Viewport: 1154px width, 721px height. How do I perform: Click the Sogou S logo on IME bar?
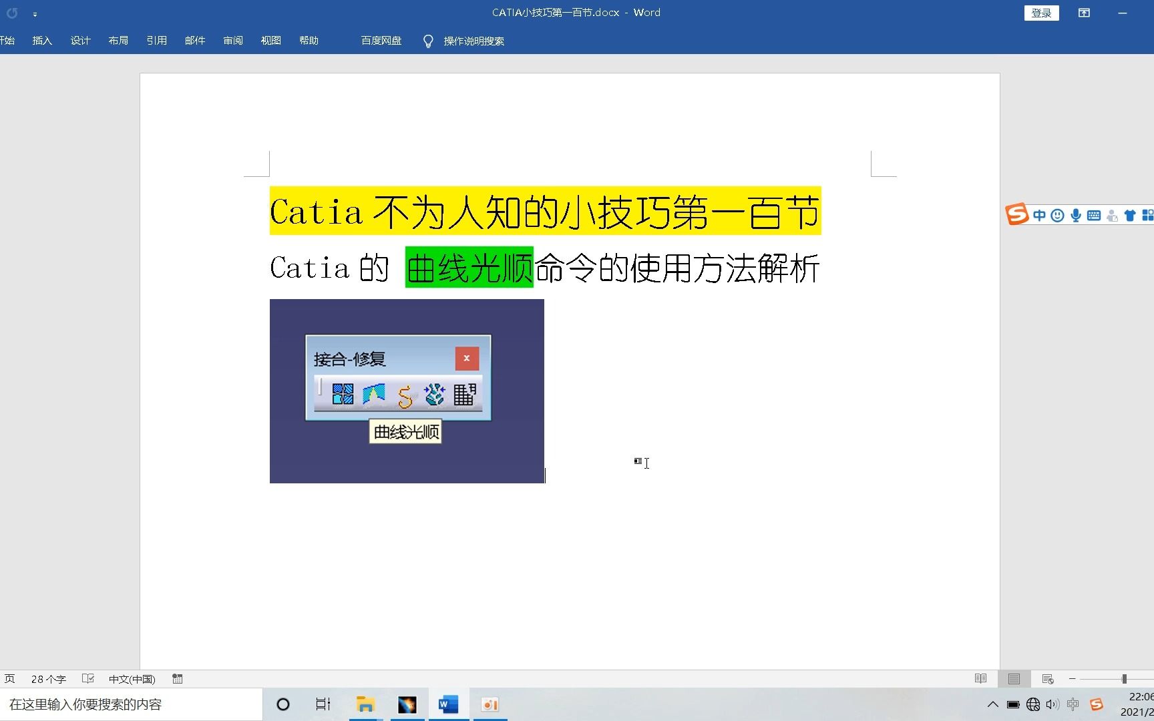[1016, 214]
